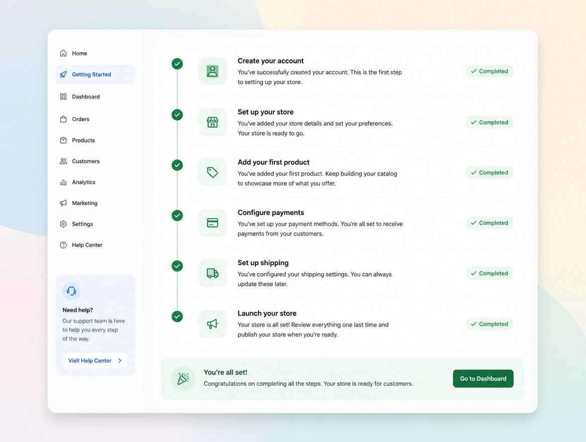Click the Set up shipping truck icon
Viewport: 586px width, 442px height.
212,273
